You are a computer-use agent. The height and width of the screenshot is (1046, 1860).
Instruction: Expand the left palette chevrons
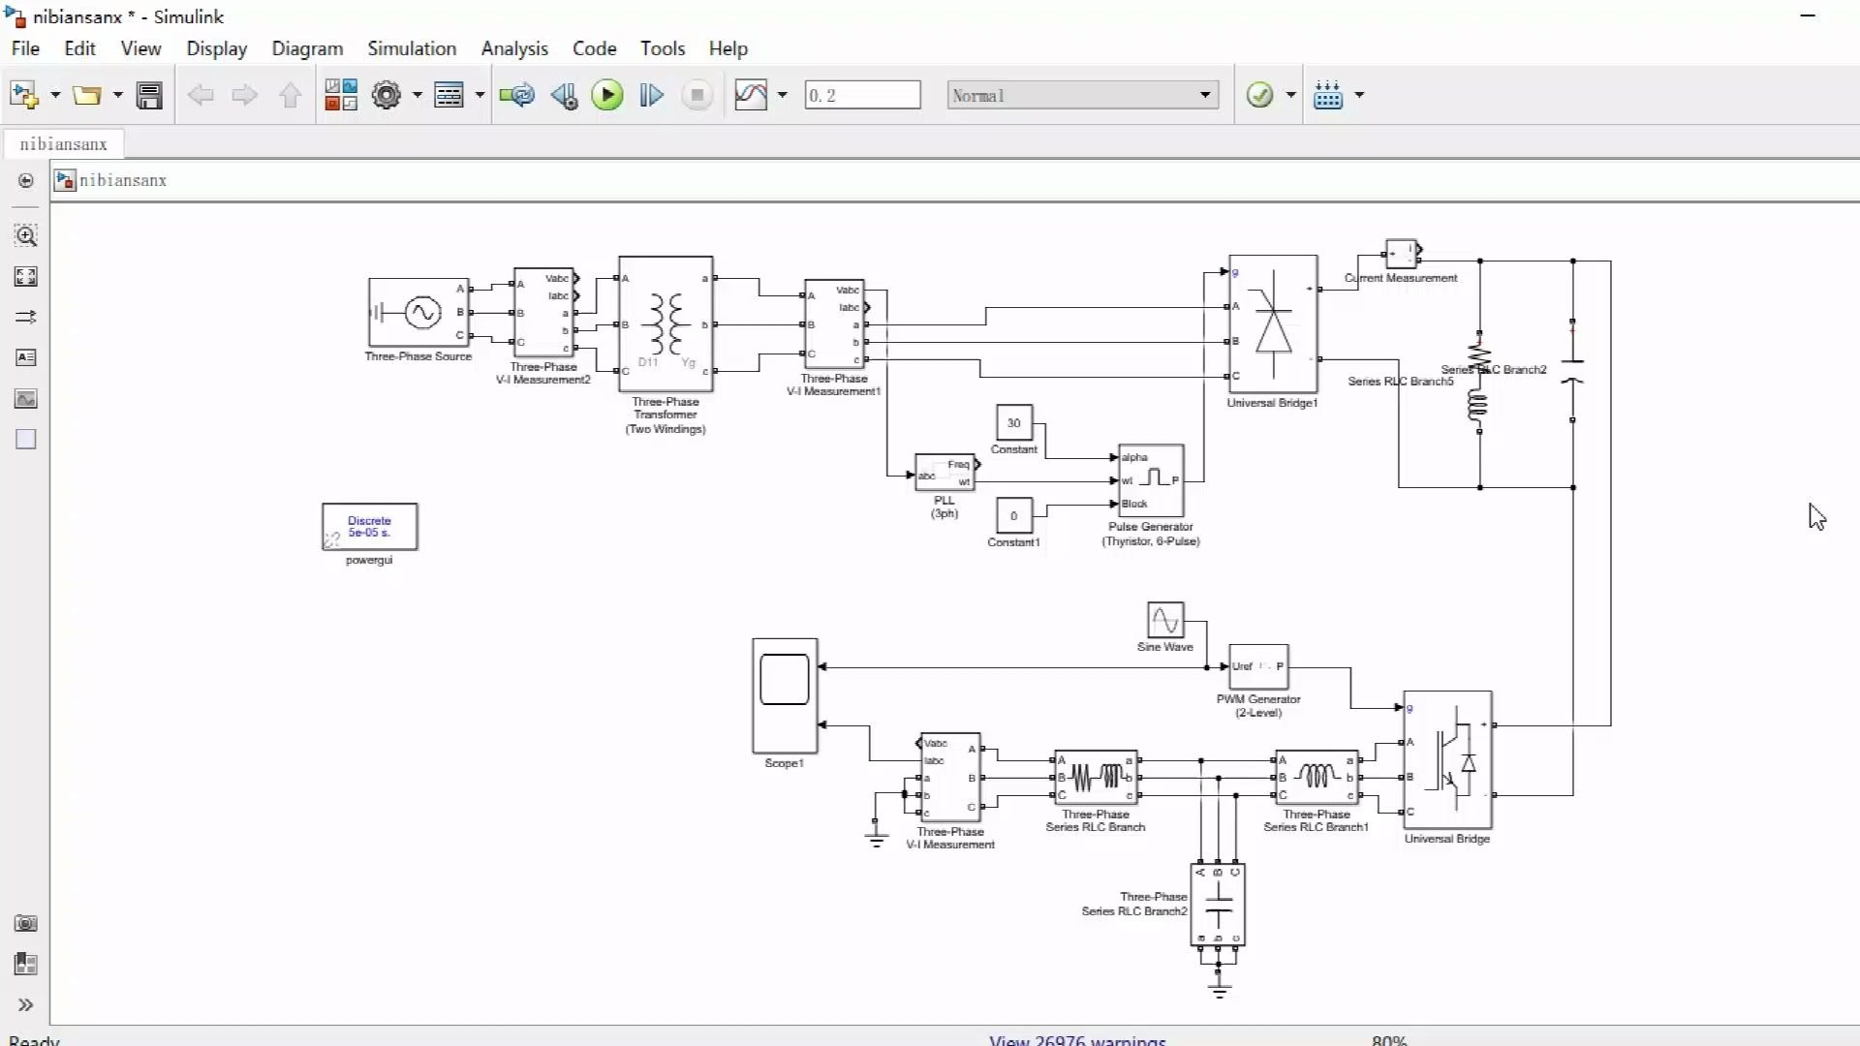coord(26,1004)
